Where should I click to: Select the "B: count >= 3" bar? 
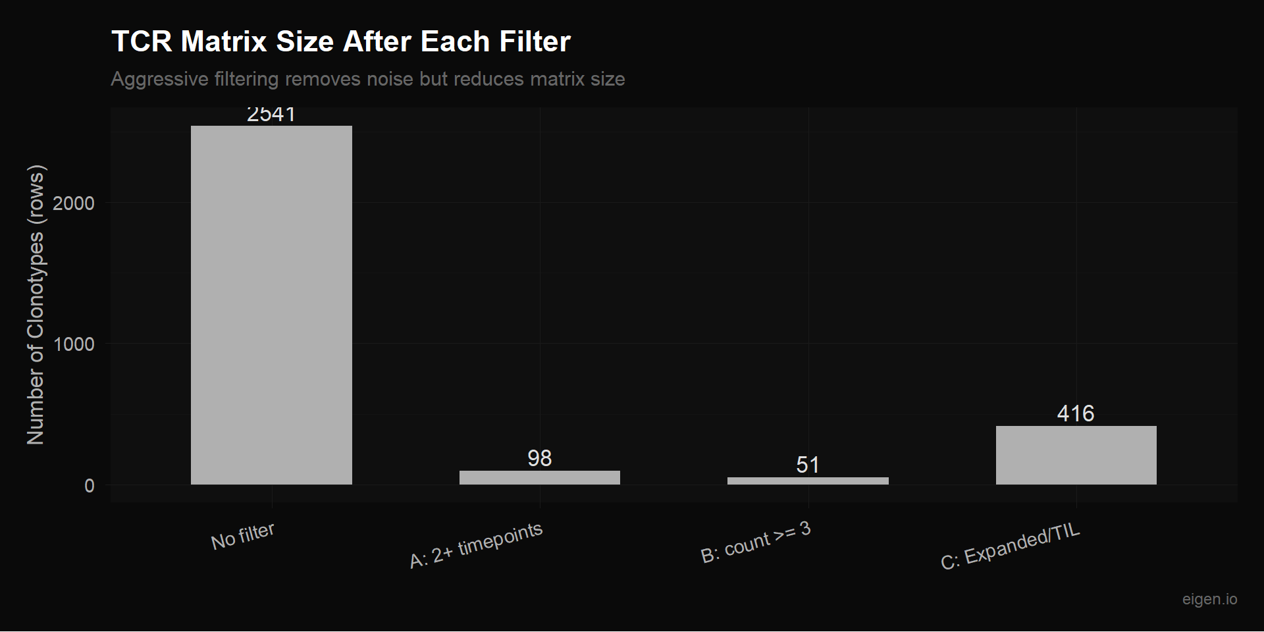808,481
